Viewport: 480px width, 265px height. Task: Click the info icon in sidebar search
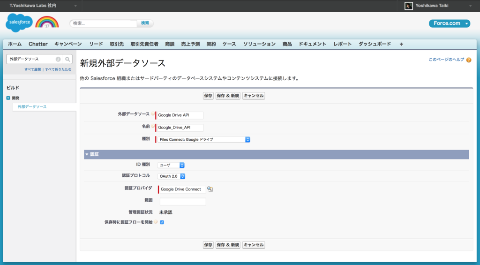pos(58,59)
